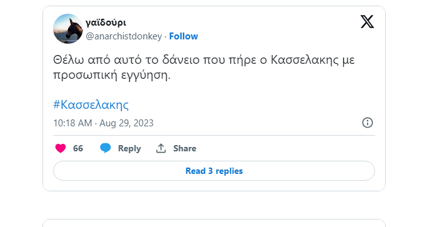The height and width of the screenshot is (227, 430).
Task: Open the γαϊδούρι display name profile
Action: click(106, 23)
